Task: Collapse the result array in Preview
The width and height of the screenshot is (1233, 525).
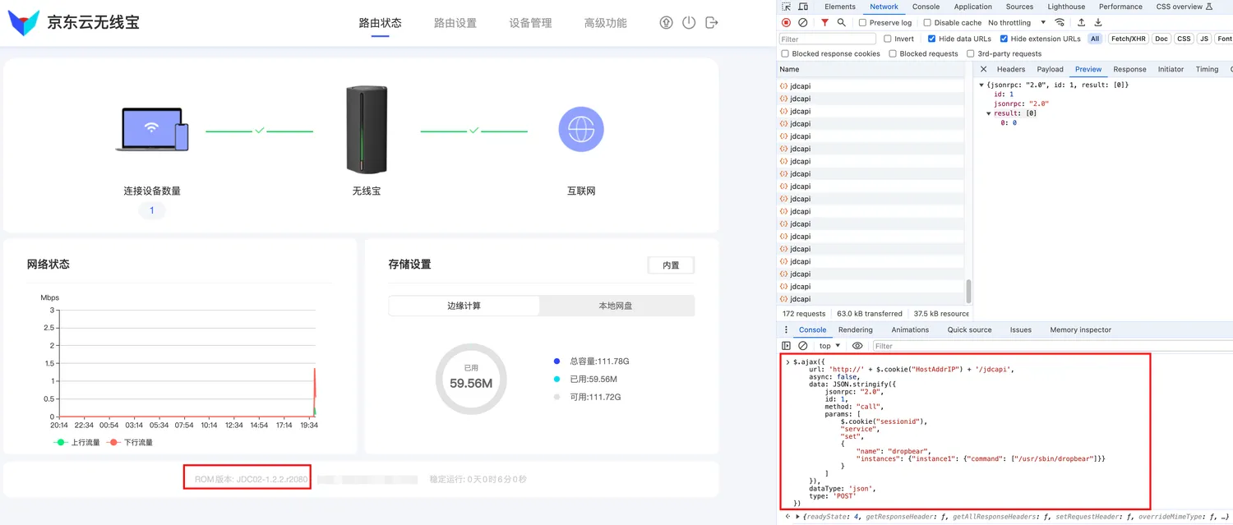Action: point(990,113)
